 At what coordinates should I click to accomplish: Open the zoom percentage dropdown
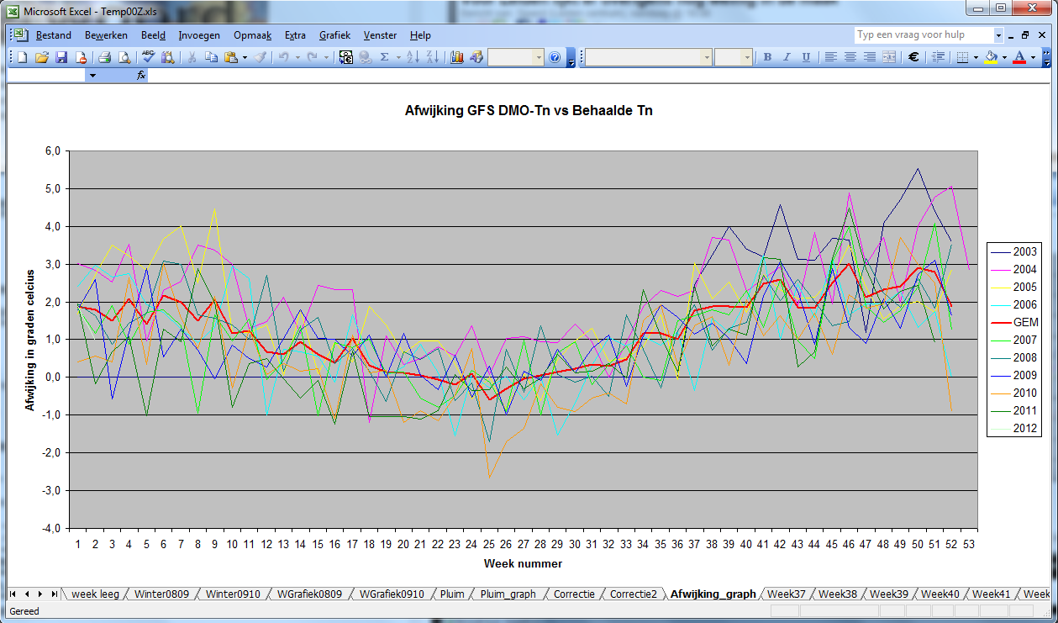click(540, 57)
